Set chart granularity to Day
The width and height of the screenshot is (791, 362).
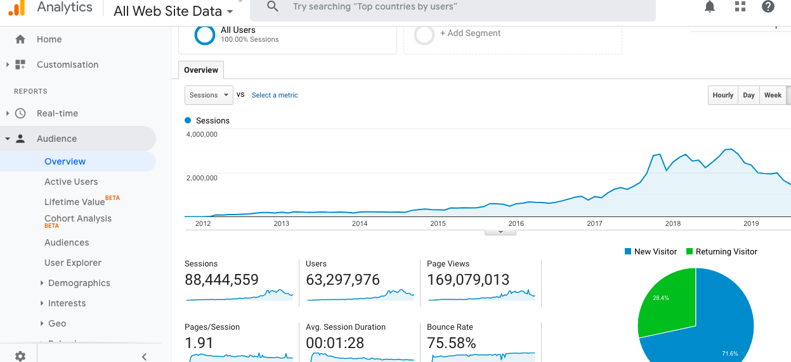tap(749, 95)
